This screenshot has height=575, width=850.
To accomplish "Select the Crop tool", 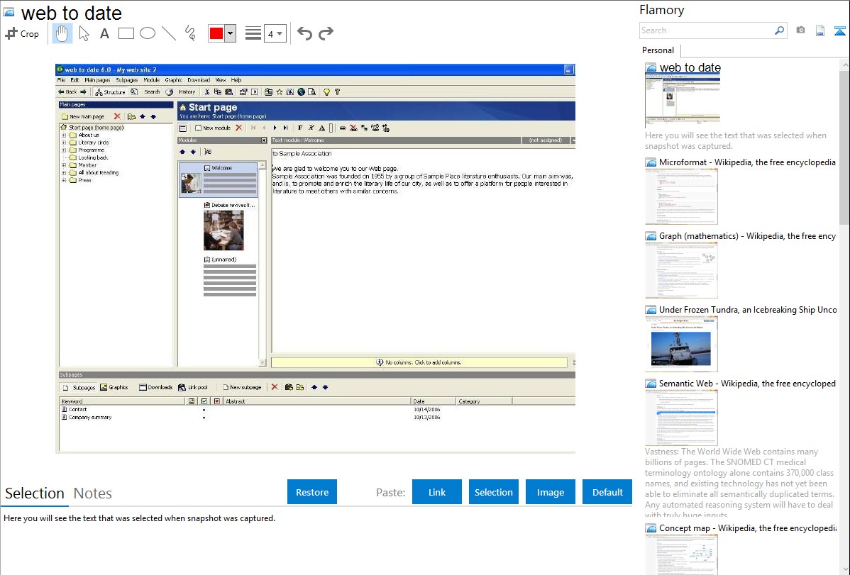I will (22, 33).
